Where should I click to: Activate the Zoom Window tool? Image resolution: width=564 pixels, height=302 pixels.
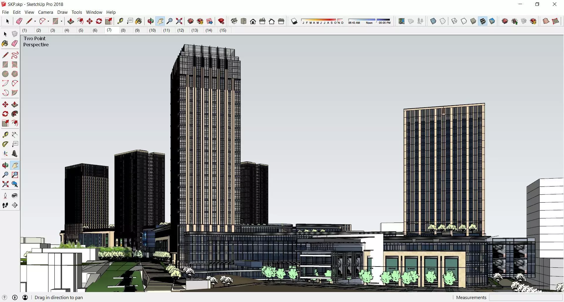pos(14,175)
